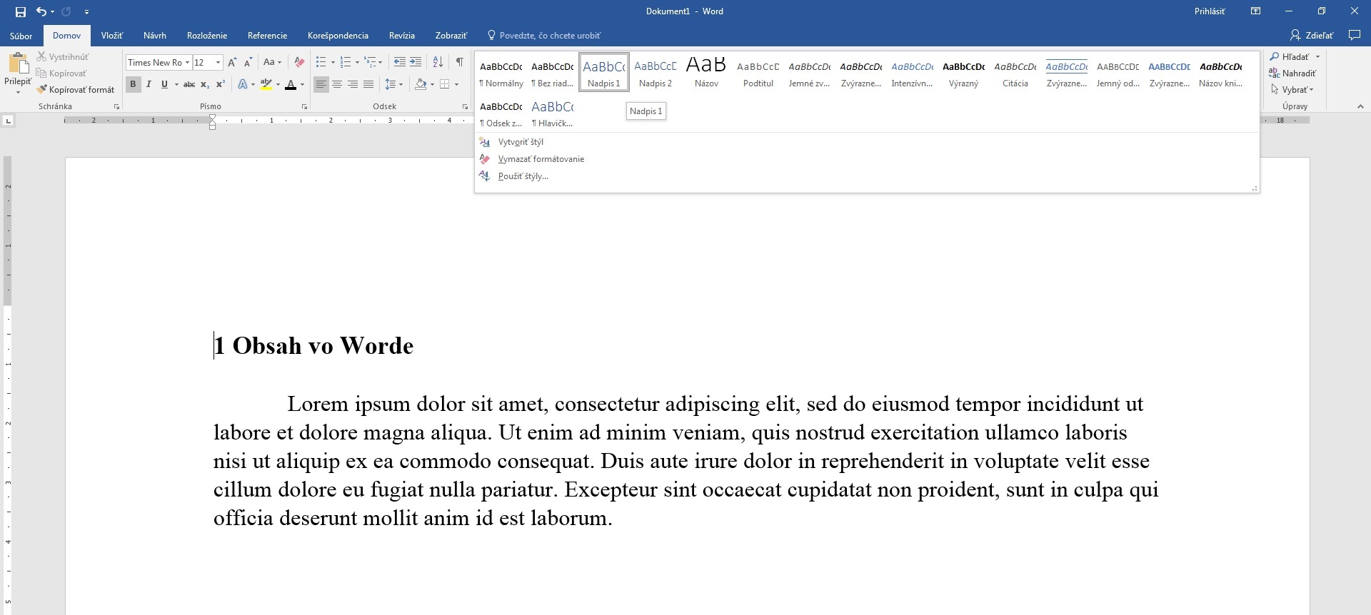This screenshot has height=615, width=1371.
Task: Click the font color black A button
Action: [291, 84]
